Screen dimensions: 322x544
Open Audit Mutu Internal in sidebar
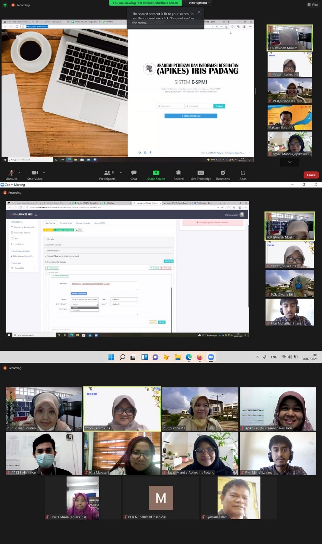tap(22, 233)
